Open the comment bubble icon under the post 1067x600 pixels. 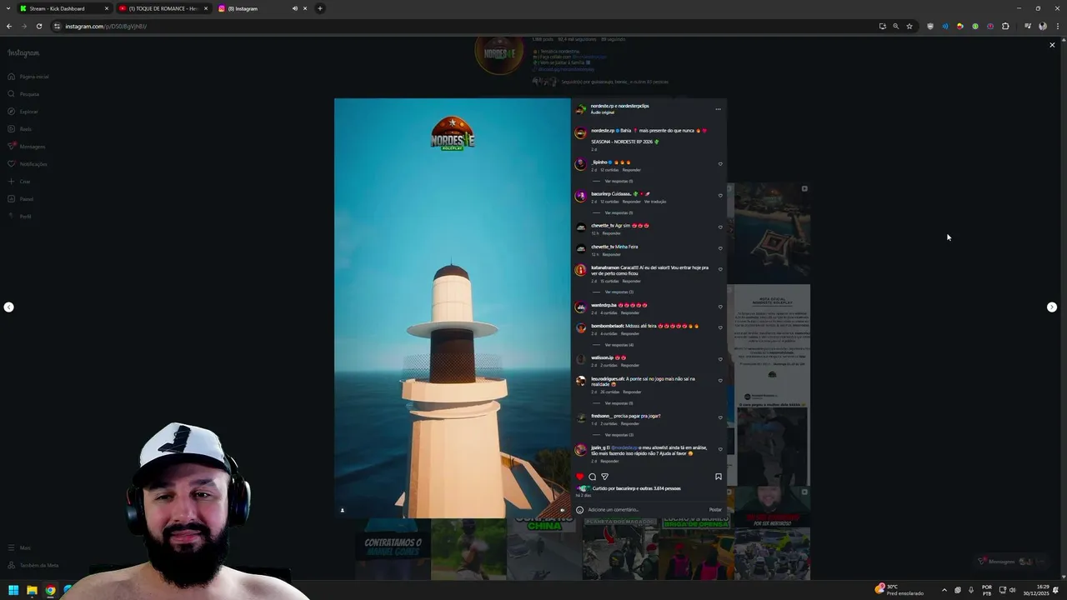pyautogui.click(x=593, y=477)
